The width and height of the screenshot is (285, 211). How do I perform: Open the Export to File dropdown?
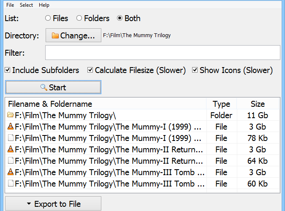[x=53, y=203]
